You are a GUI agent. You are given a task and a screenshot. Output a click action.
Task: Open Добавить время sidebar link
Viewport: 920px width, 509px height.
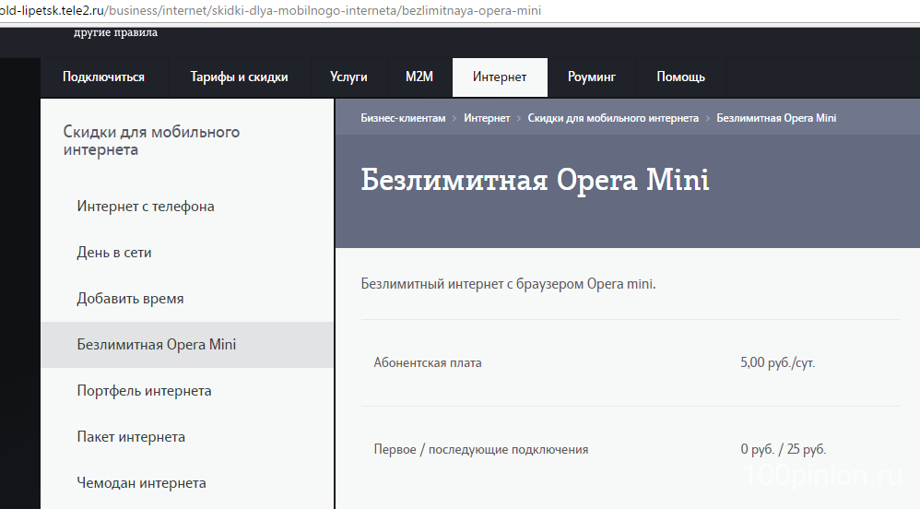pos(130,299)
